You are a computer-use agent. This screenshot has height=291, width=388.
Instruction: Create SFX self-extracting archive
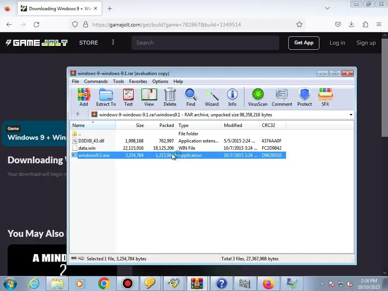point(325,97)
